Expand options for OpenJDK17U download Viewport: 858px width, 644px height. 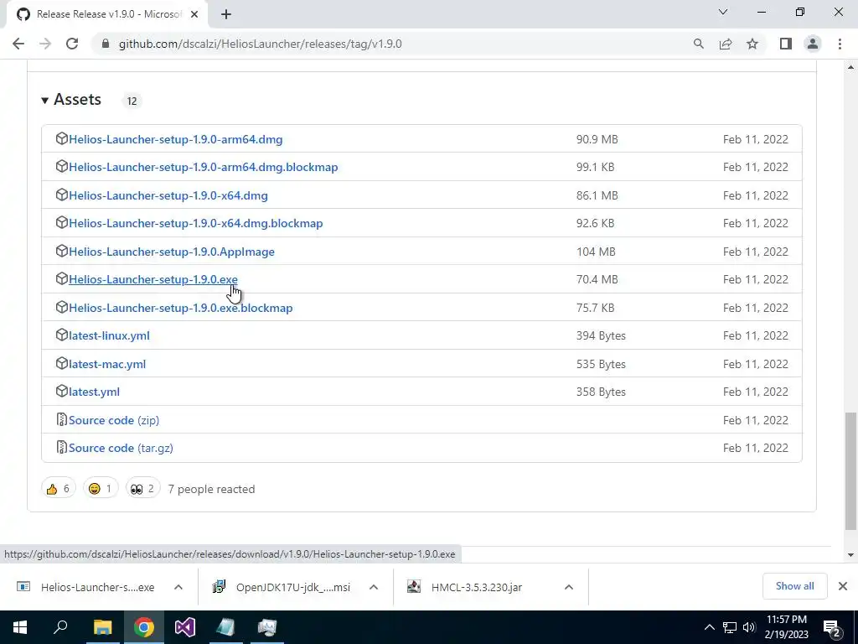[374, 587]
